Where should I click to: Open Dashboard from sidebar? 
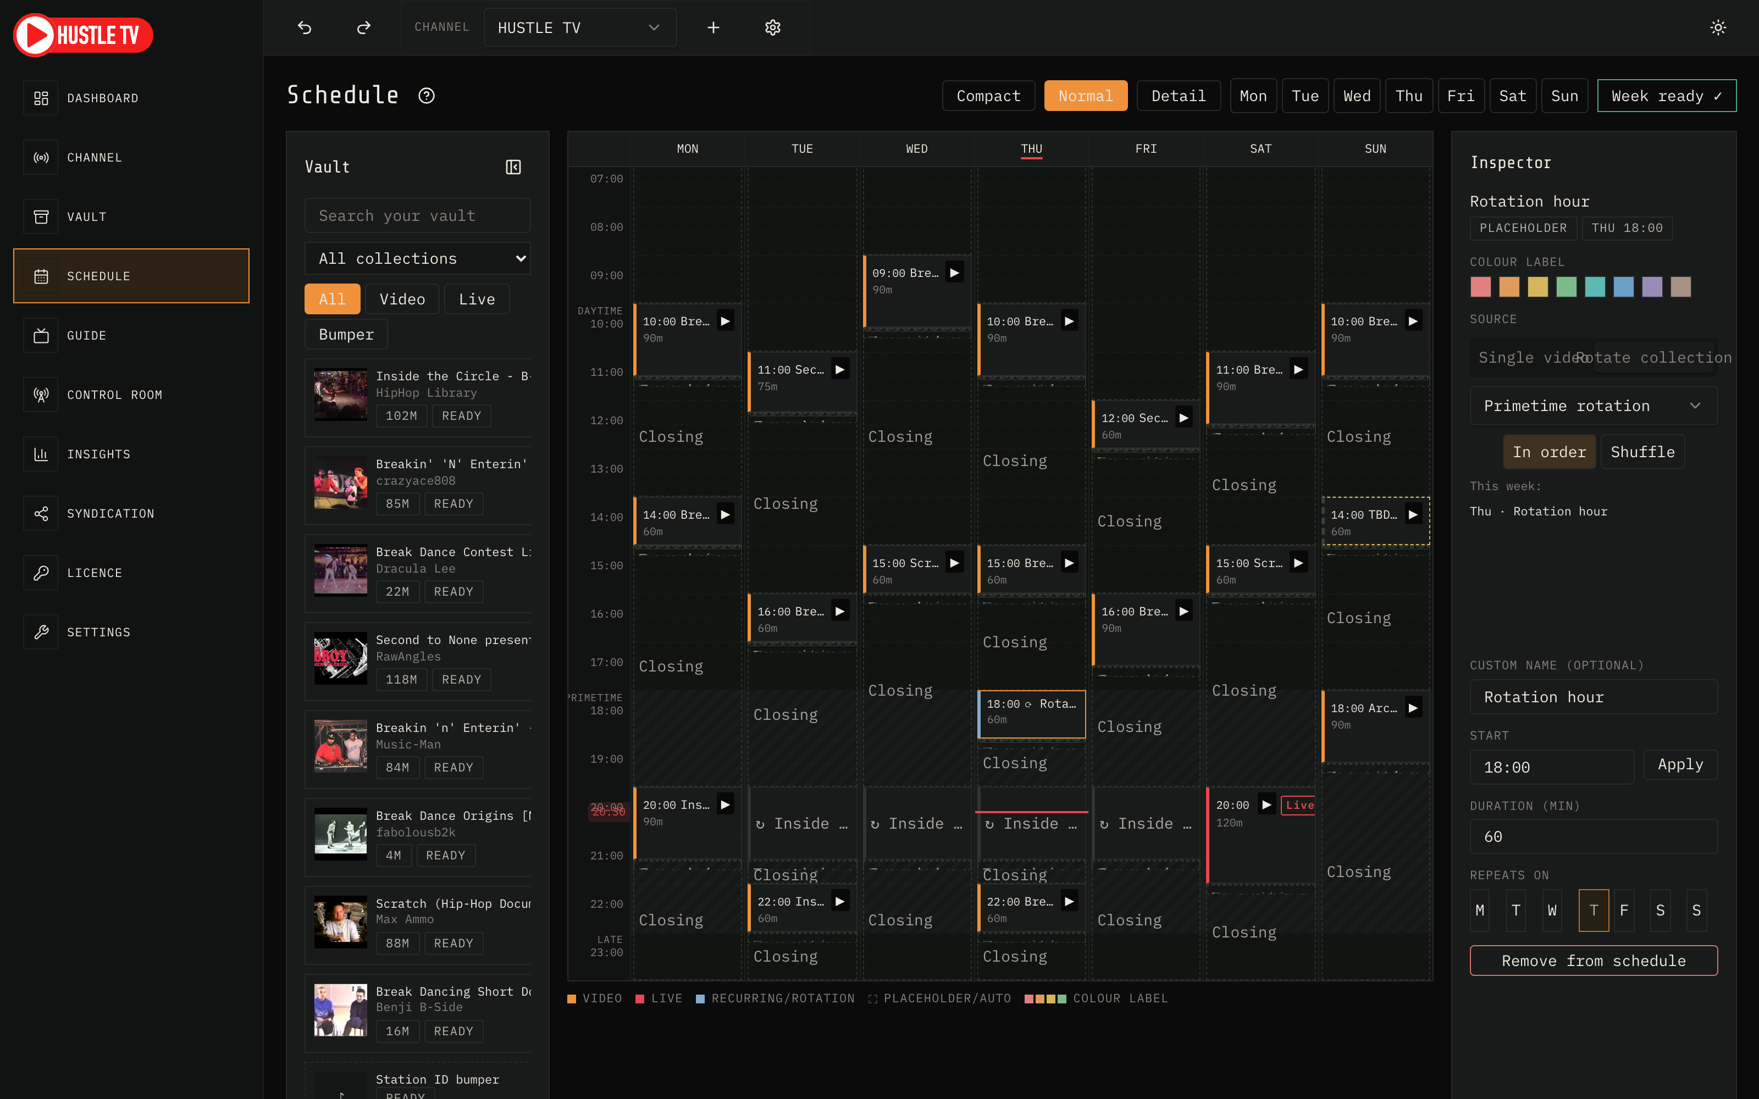tap(131, 98)
